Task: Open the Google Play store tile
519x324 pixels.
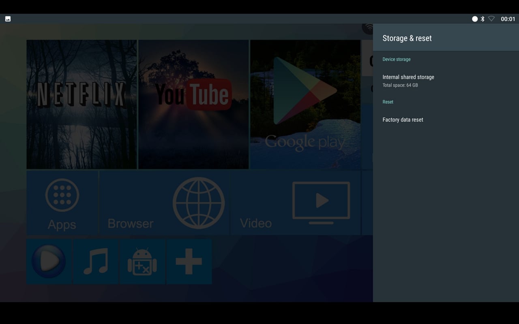Action: coord(305,104)
